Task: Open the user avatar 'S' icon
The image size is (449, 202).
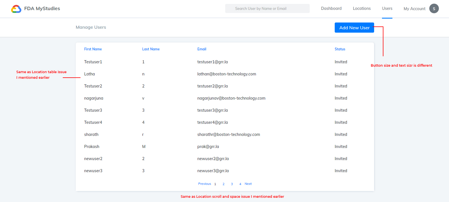Action: pos(434,8)
